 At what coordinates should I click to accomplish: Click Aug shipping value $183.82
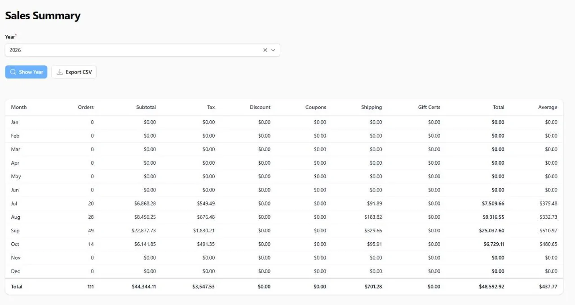[373, 217]
